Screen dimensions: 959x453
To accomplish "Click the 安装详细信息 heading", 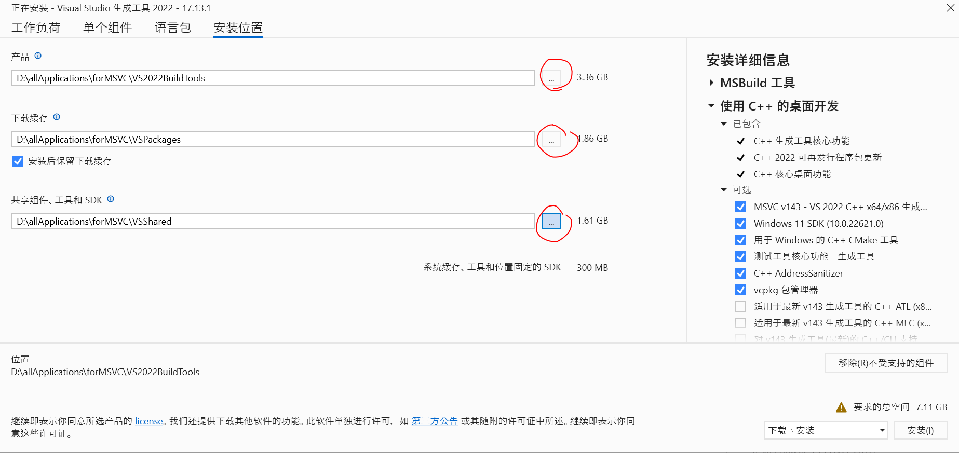I will (748, 60).
